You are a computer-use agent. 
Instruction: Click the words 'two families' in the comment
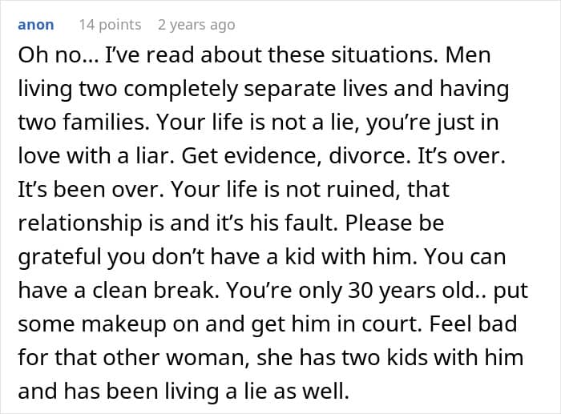[82, 122]
